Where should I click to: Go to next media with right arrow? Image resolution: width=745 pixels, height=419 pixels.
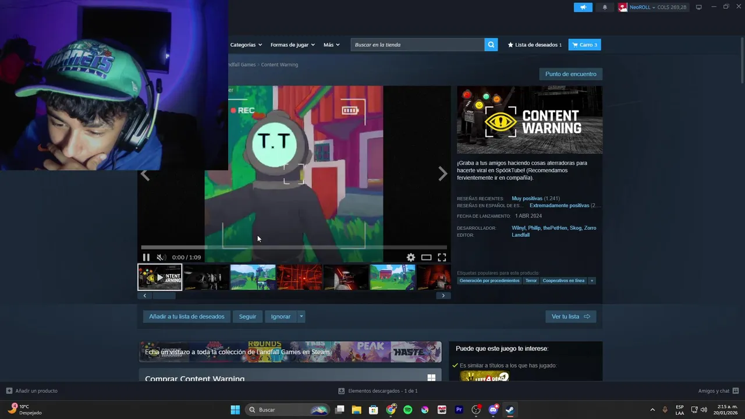coord(442,174)
